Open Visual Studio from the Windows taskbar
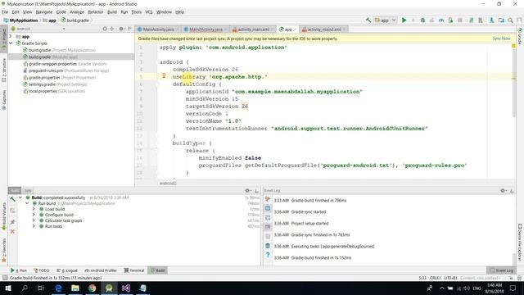The image size is (524, 295). pos(126,288)
